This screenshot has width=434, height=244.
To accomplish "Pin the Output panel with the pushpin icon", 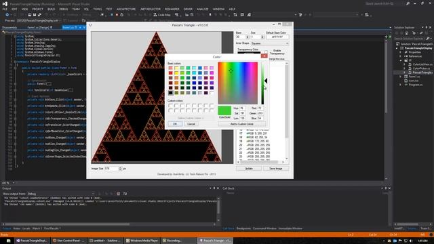I will click(x=214, y=188).
